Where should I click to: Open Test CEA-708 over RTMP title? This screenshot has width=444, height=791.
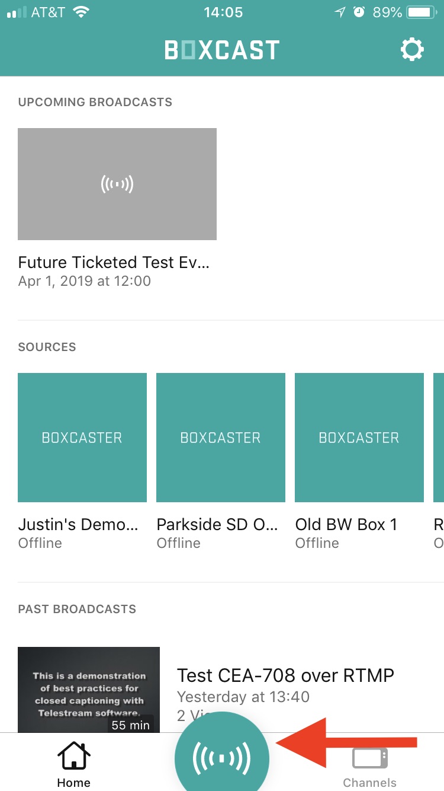pyautogui.click(x=285, y=675)
